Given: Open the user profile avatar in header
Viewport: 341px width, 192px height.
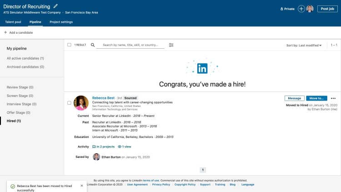Looking at the screenshot, I should click(310, 9).
